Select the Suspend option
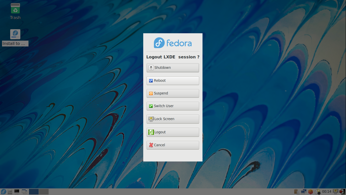This screenshot has height=195, width=346. coord(173,93)
